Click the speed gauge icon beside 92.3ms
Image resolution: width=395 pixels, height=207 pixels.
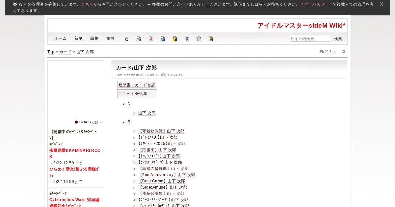[322, 52]
